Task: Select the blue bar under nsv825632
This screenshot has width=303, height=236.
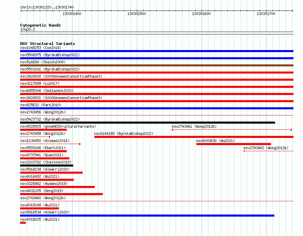Action: click(157, 108)
